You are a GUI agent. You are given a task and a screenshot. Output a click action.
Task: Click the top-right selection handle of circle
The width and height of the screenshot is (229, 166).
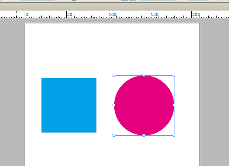174,75
